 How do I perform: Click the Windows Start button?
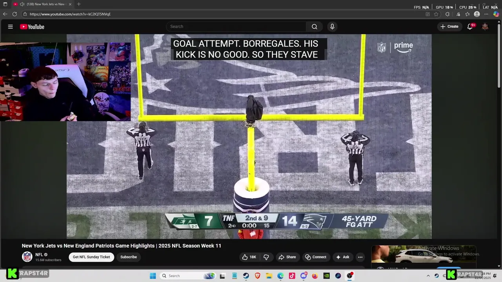click(x=153, y=276)
